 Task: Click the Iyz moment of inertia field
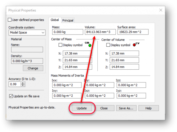[x=131, y=96]
